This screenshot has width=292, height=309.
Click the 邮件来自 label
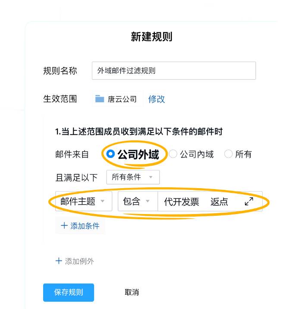click(x=72, y=154)
